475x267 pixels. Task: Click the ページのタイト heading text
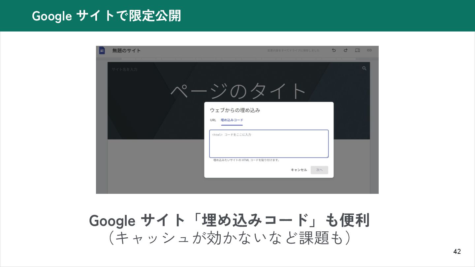click(238, 91)
